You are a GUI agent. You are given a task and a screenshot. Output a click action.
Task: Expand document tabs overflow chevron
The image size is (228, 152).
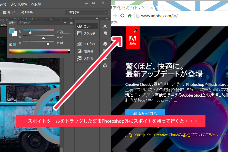(x=61, y=19)
